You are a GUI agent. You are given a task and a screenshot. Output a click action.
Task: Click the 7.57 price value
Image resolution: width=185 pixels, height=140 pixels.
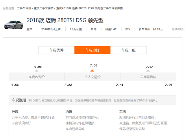coord(149,67)
